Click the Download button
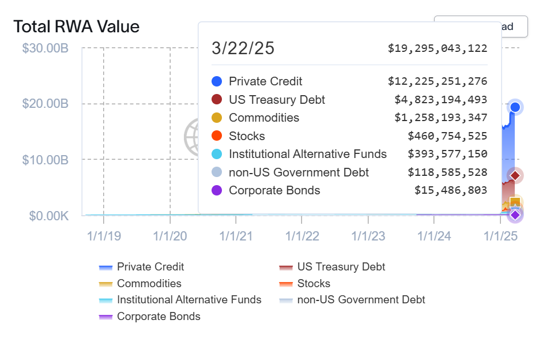Viewport: 543px width, 346px height. (507, 27)
